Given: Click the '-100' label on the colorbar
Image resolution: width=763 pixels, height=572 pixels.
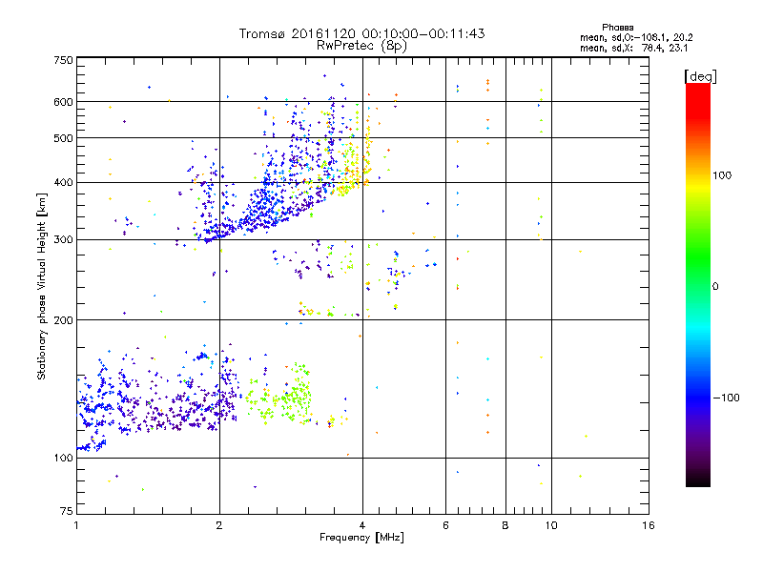Looking at the screenshot, I should (727, 398).
